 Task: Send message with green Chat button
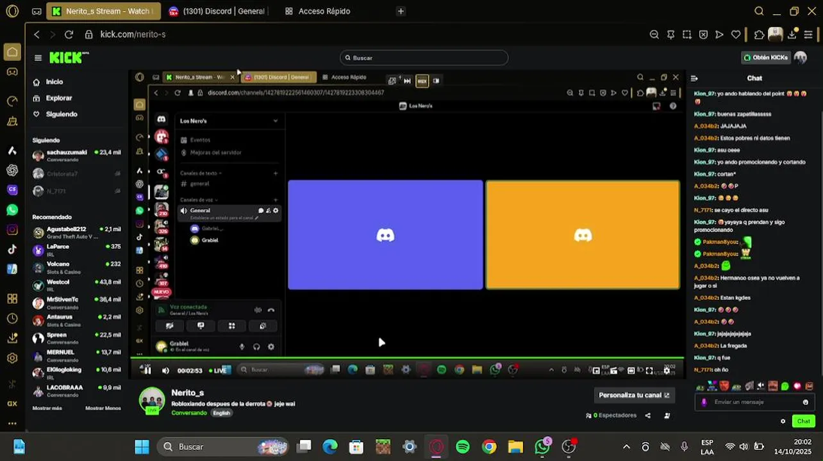(x=804, y=421)
